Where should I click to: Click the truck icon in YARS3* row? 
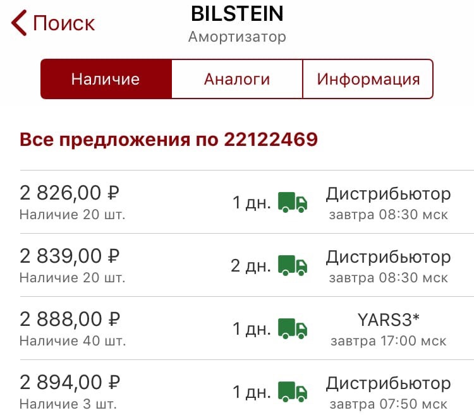pos(293,328)
